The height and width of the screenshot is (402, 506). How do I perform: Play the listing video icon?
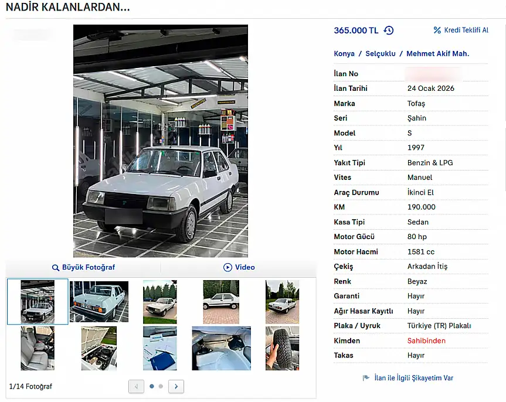227,267
